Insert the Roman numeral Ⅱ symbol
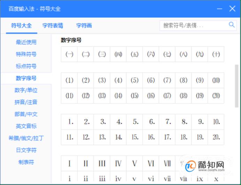Image resolution: width=241 pixels, height=185 pixels. pyautogui.click(x=86, y=163)
